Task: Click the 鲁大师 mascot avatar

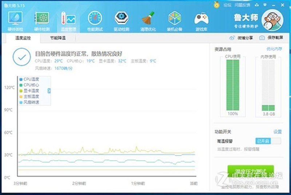Action: point(272,20)
